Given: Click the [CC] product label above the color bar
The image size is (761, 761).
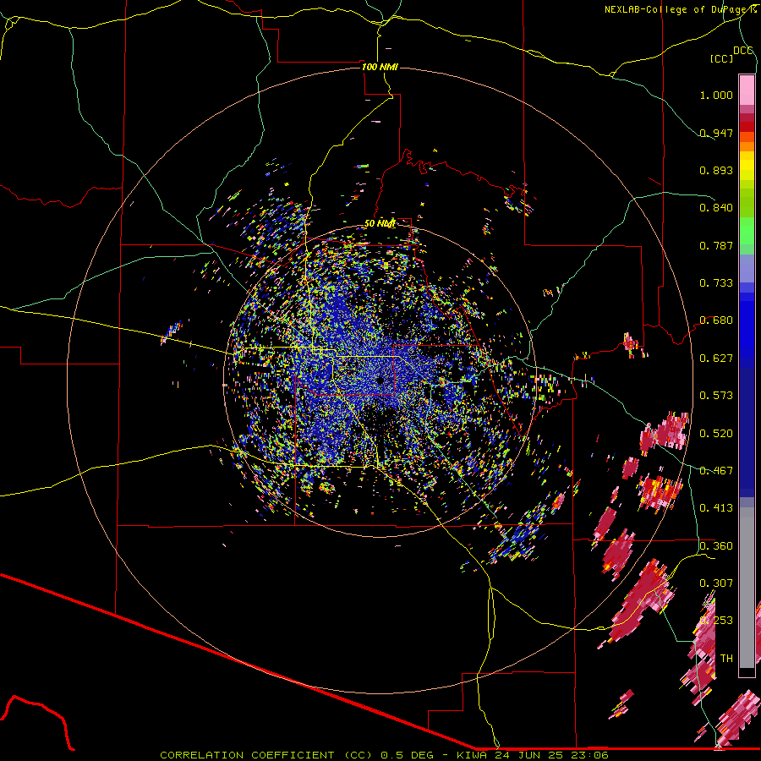Looking at the screenshot, I should click(721, 58).
